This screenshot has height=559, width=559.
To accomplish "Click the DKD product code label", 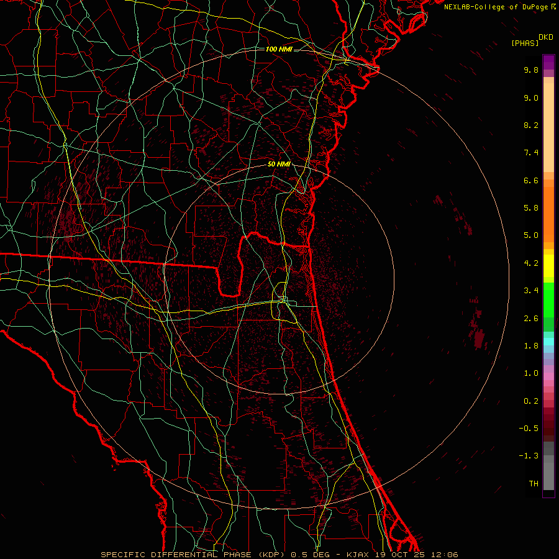I will coord(545,37).
